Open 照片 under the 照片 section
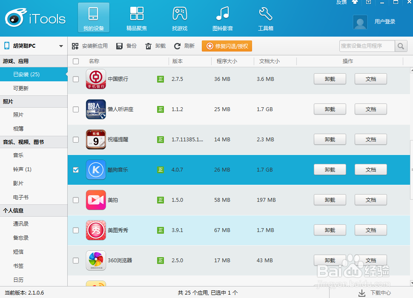Viewport: 413px width, 298px height. [x=34, y=115]
